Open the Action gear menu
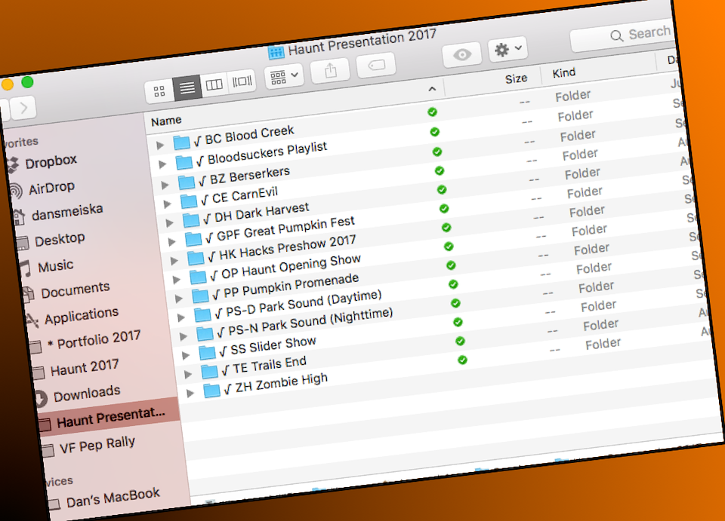 click(x=507, y=50)
